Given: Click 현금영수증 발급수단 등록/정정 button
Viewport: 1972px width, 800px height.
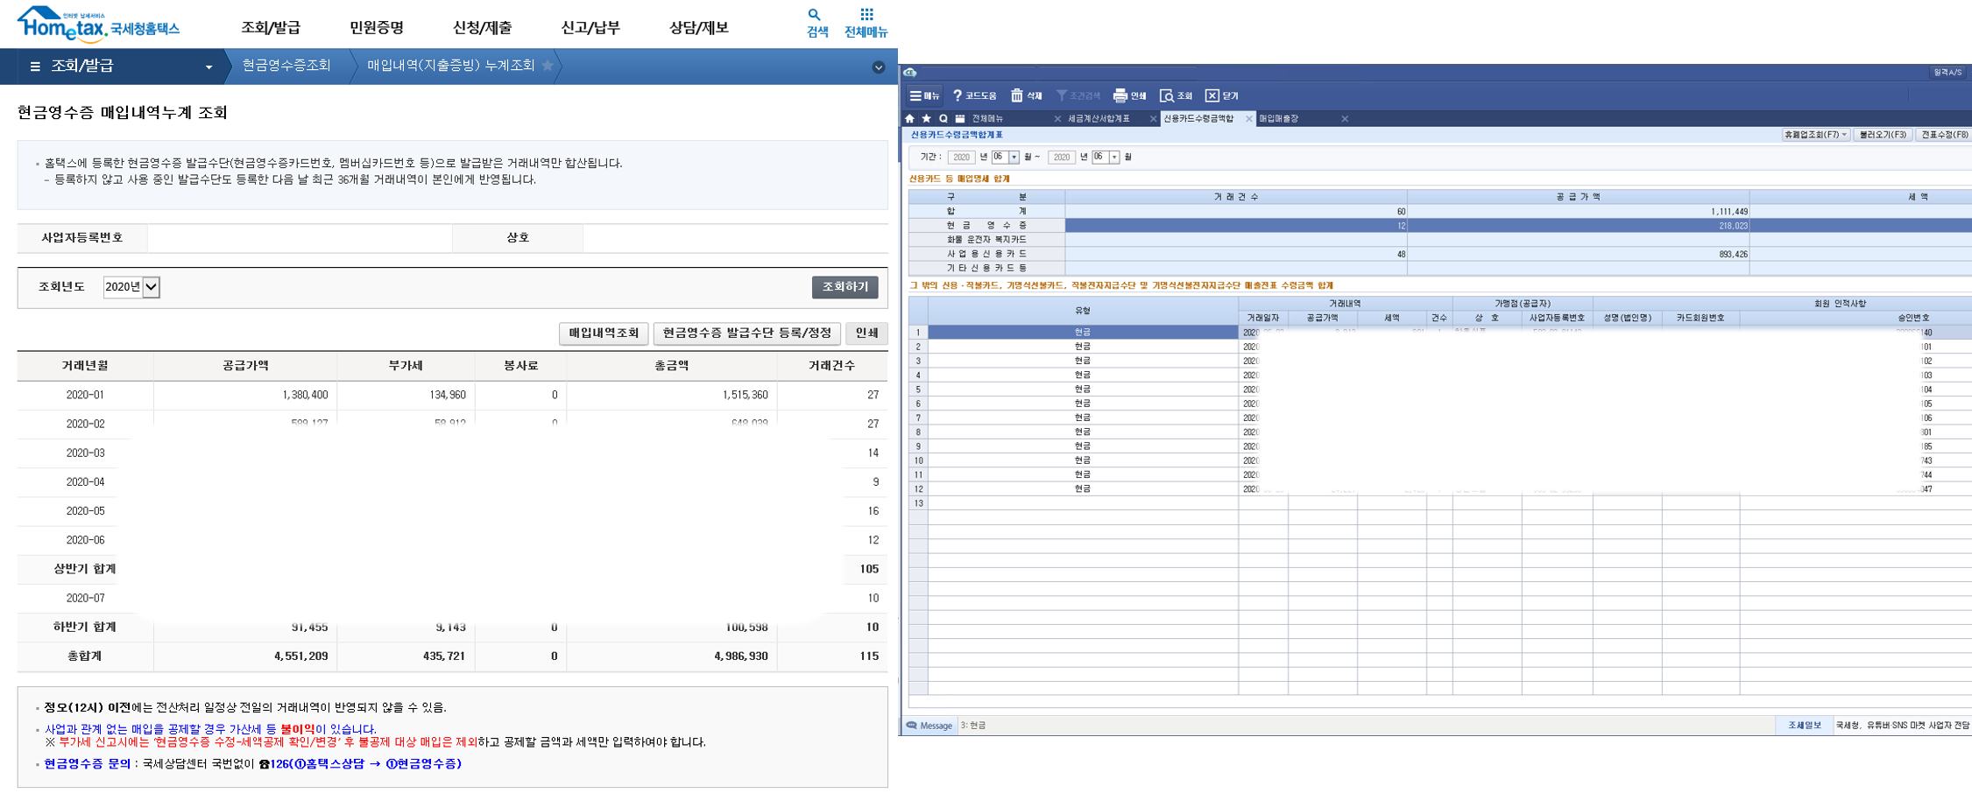Looking at the screenshot, I should click(x=747, y=333).
